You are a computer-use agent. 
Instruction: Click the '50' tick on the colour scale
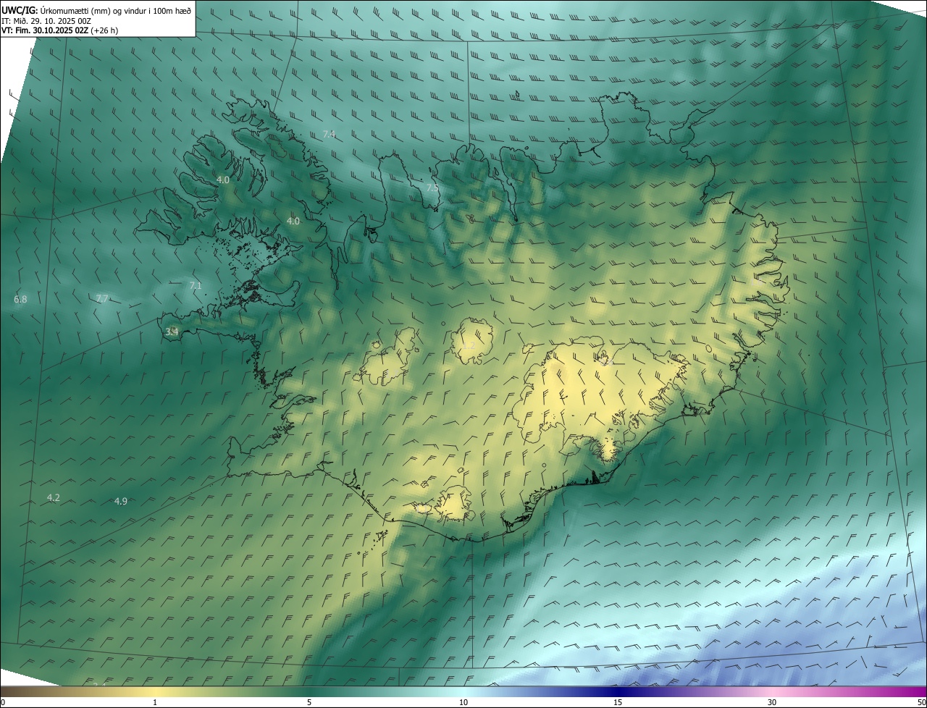(921, 702)
